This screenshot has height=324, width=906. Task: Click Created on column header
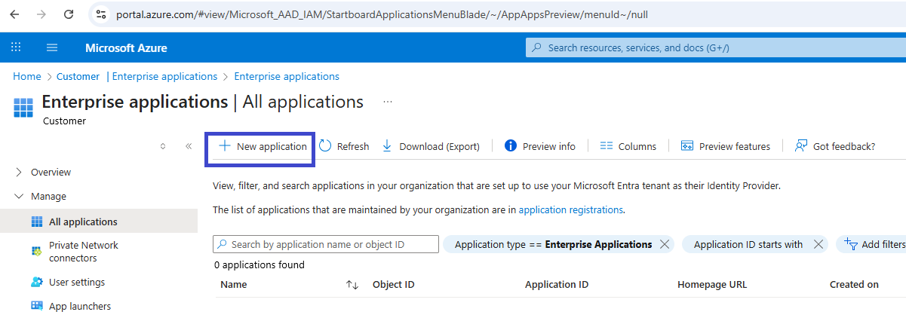click(854, 285)
